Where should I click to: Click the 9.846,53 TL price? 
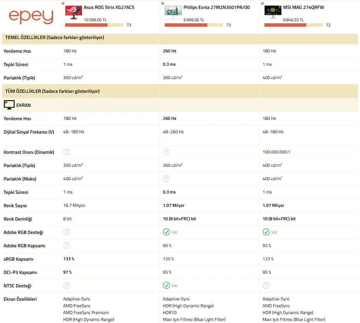coord(293,20)
